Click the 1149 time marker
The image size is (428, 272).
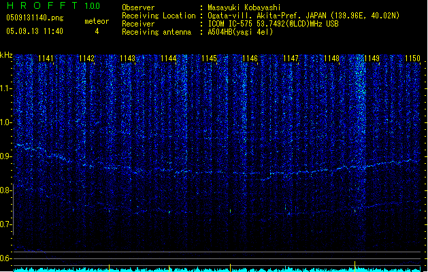point(372,59)
